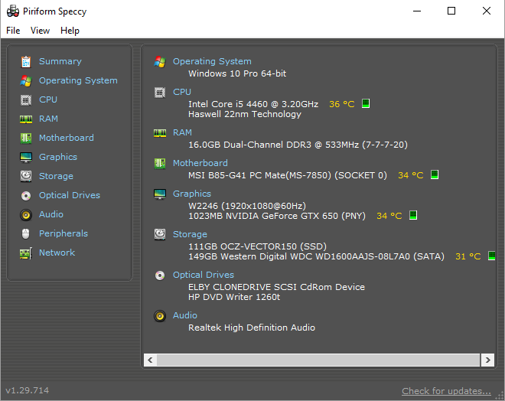Click the Operating System heading link in summary
The image size is (505, 401).
click(x=212, y=61)
